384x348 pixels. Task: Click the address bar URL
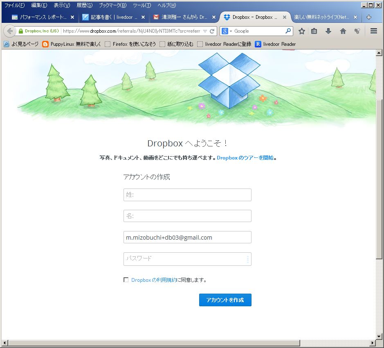[132, 31]
